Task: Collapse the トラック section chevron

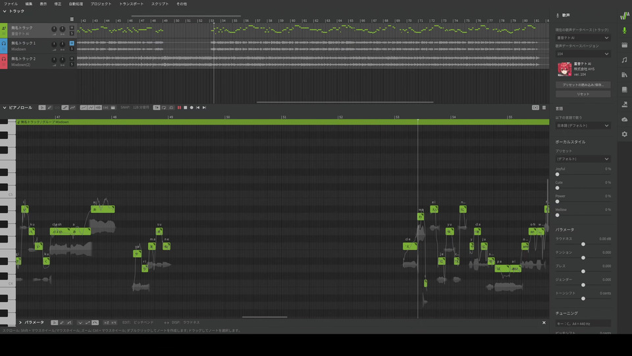Action: coord(5,11)
